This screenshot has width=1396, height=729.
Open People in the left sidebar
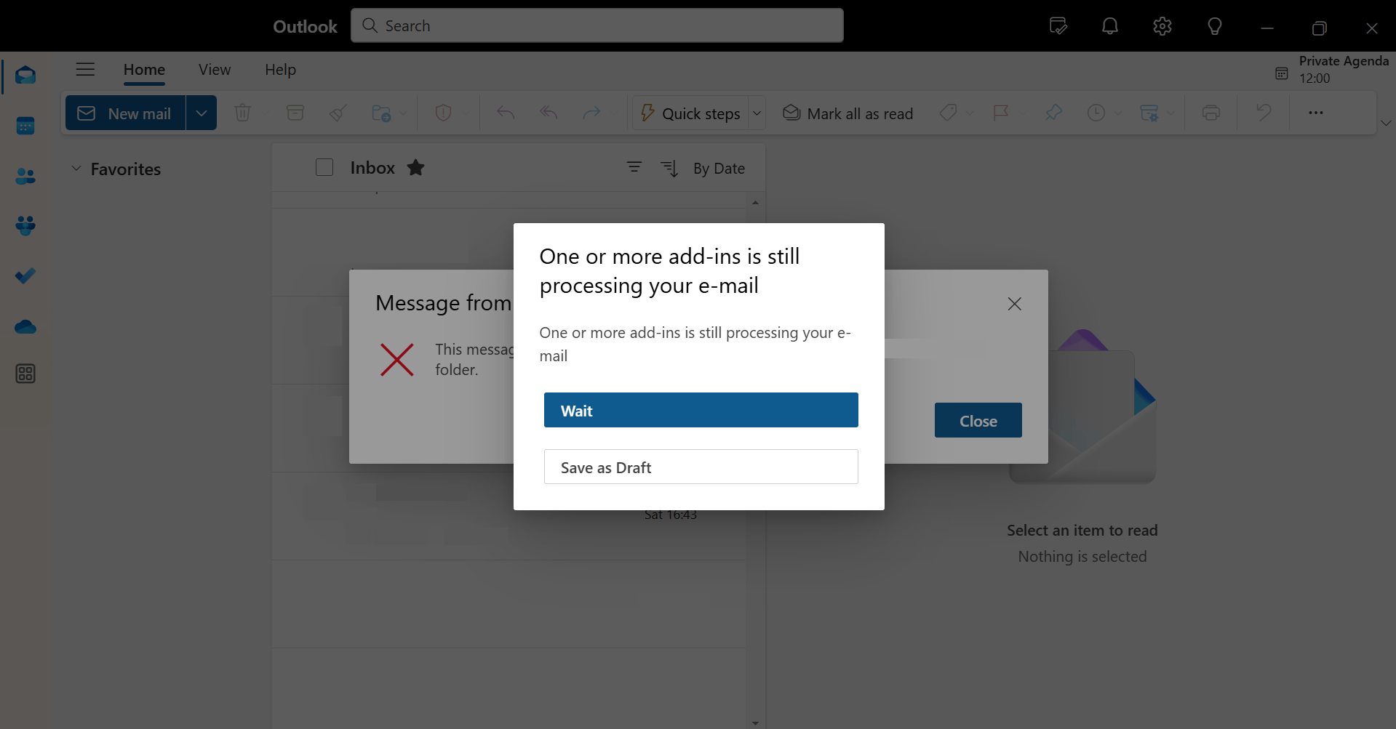25,176
